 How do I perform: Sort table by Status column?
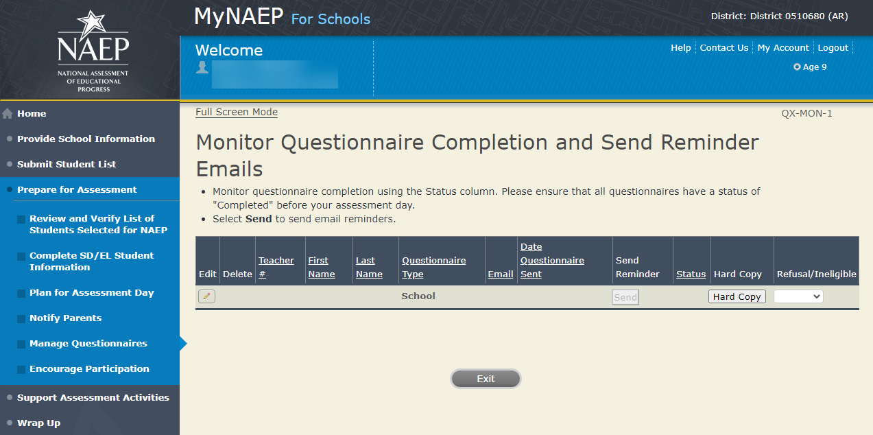pyautogui.click(x=691, y=274)
